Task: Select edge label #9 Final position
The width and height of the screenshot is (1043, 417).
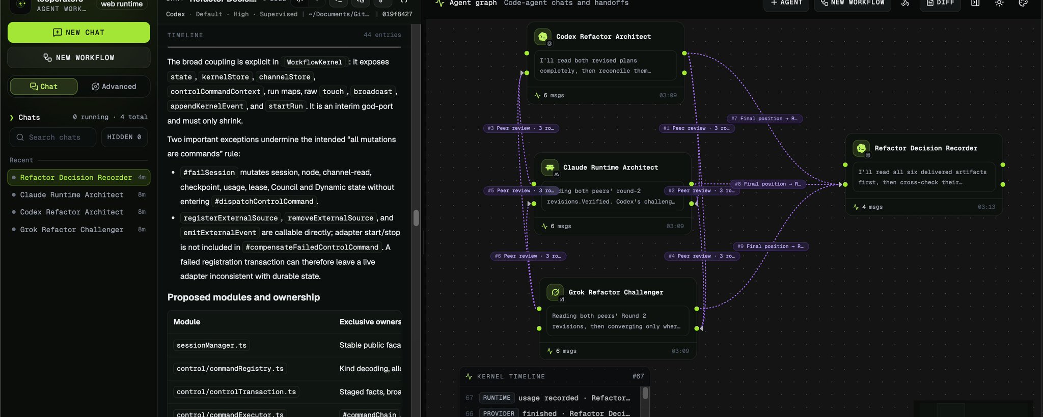Action: point(771,246)
